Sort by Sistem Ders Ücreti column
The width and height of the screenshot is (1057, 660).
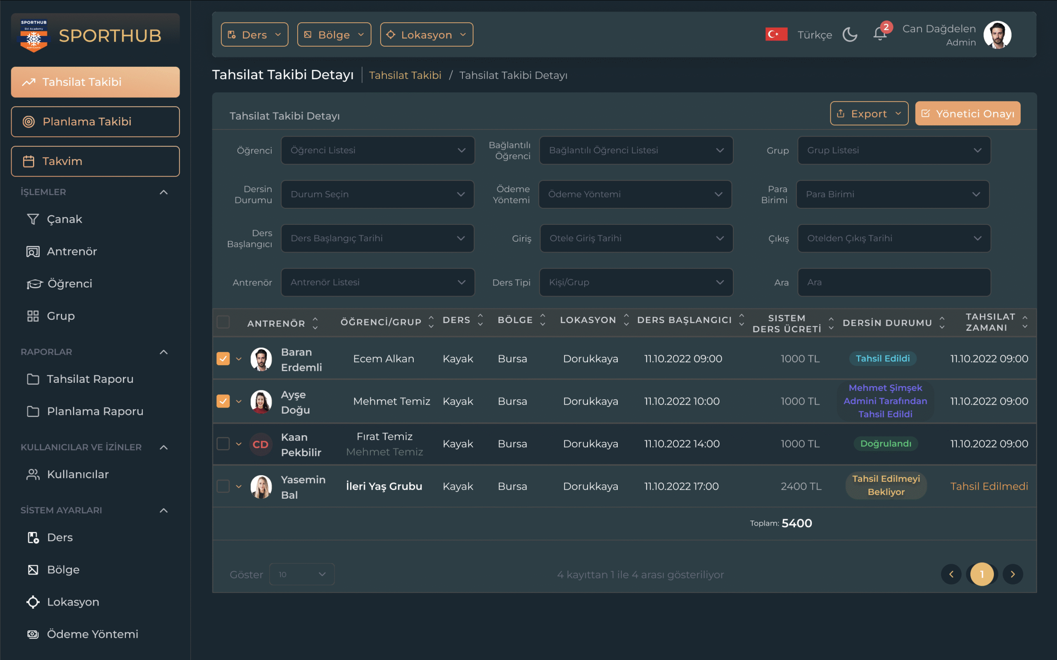click(831, 323)
